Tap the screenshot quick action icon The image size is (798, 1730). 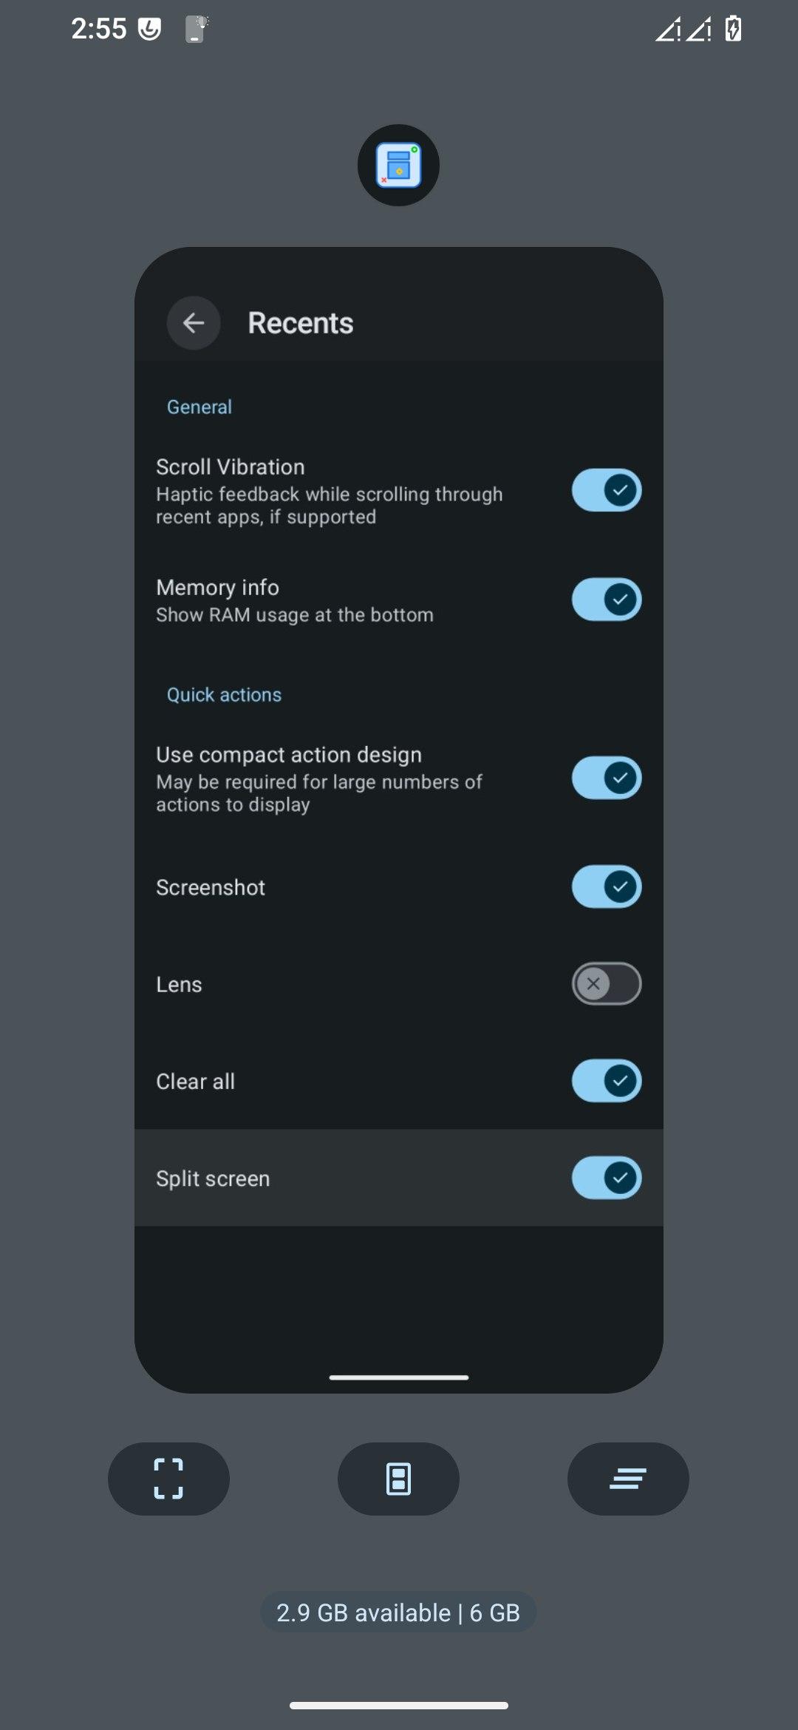[168, 1479]
